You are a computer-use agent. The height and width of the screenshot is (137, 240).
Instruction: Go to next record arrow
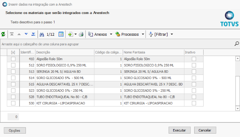(26, 34)
